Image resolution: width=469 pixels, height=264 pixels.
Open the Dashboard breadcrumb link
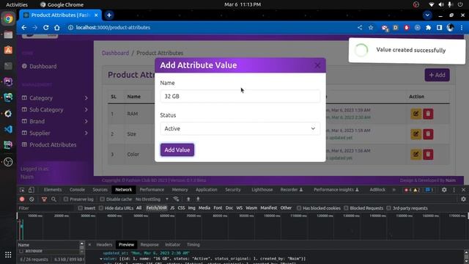(115, 53)
